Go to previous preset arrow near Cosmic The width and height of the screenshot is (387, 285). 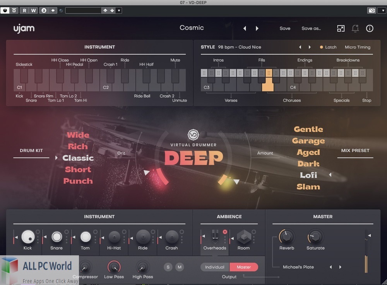point(245,28)
